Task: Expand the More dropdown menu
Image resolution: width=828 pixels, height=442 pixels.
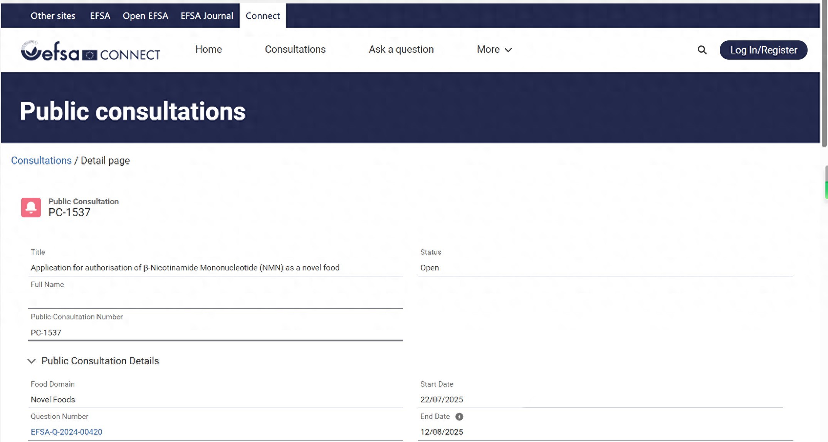Action: [494, 50]
